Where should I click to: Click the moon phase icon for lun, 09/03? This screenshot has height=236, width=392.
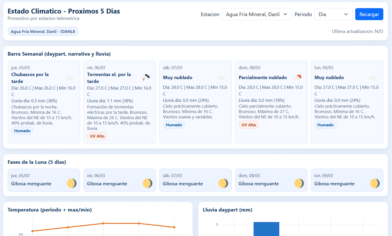coord(375,183)
